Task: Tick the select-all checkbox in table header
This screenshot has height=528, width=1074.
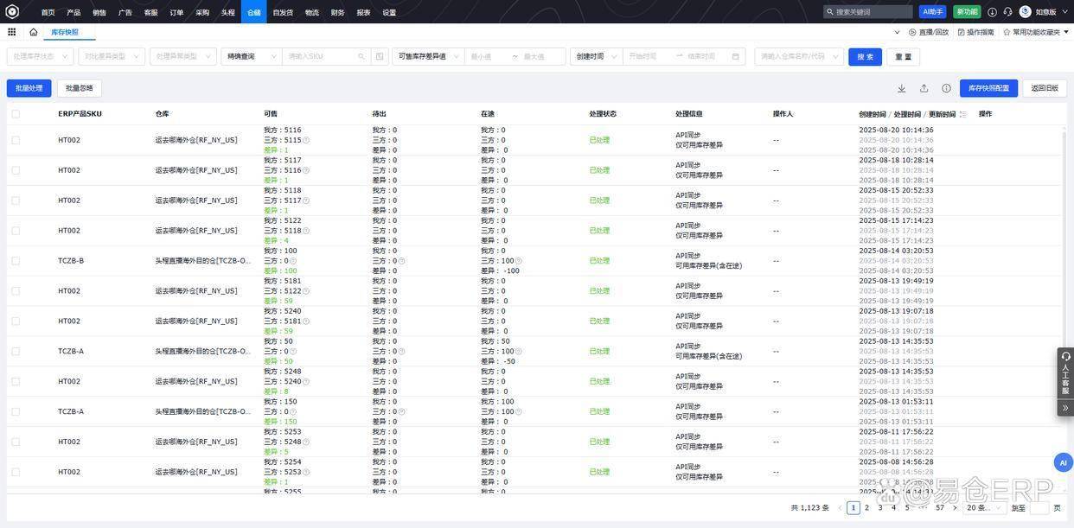Action: 16,114
